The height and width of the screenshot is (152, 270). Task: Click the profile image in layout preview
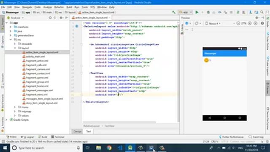point(206,60)
